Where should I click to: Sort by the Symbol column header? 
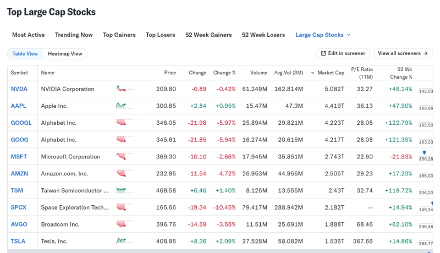pos(19,73)
